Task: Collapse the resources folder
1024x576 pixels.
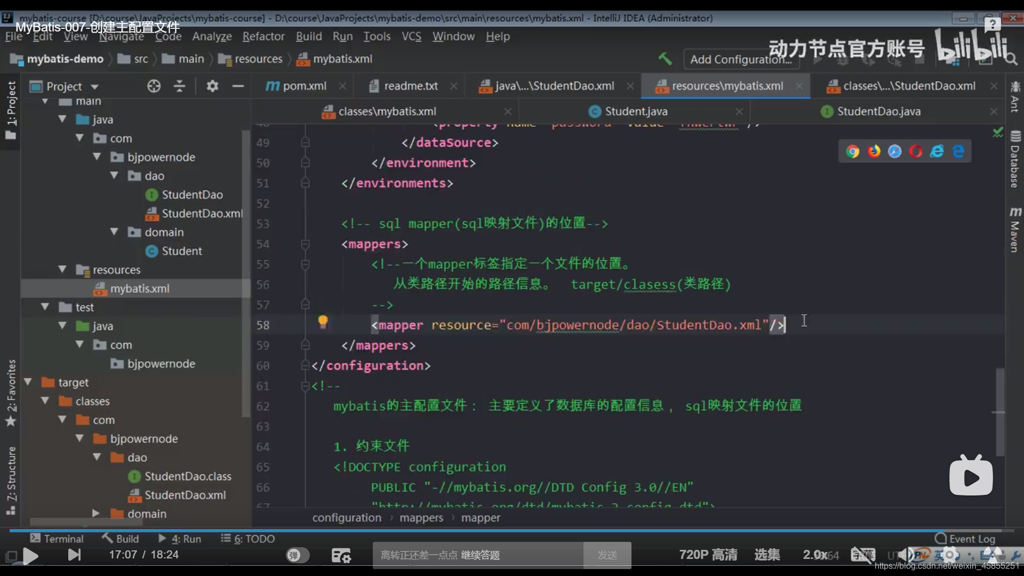Action: pyautogui.click(x=62, y=269)
